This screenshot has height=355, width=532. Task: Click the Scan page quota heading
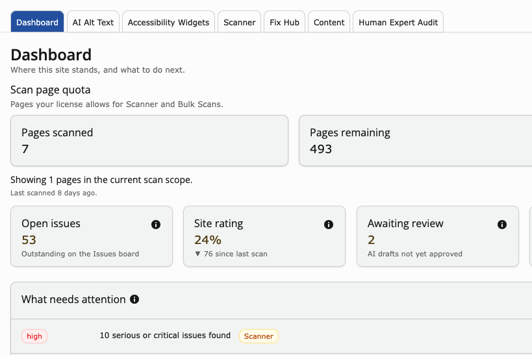point(50,90)
